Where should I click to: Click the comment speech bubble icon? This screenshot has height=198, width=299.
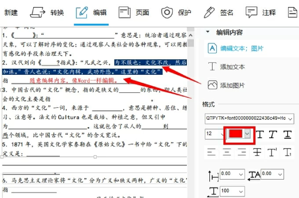[251, 12]
